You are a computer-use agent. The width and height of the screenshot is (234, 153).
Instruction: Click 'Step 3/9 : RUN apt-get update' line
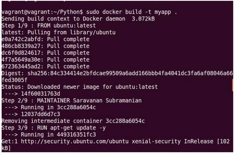(x=54, y=128)
